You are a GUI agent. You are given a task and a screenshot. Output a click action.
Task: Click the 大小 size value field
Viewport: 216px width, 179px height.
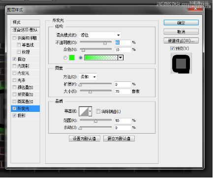point(123,91)
